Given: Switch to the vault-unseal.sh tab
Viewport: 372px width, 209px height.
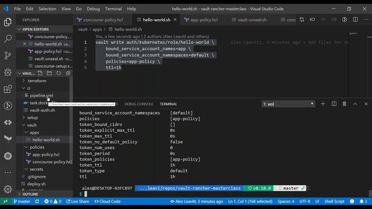Looking at the screenshot, I should pos(252,20).
